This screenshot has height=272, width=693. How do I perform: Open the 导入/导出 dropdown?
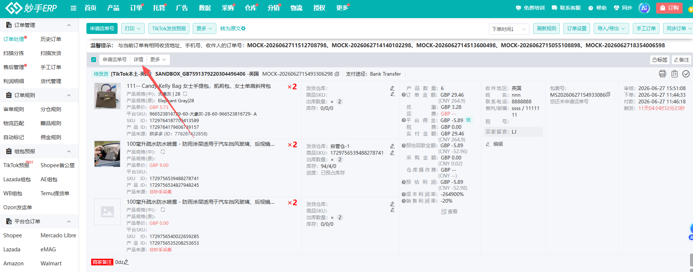(x=611, y=28)
